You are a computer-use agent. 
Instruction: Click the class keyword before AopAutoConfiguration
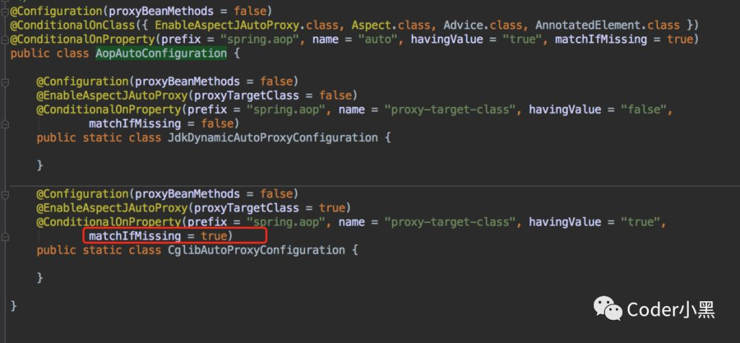(x=73, y=53)
